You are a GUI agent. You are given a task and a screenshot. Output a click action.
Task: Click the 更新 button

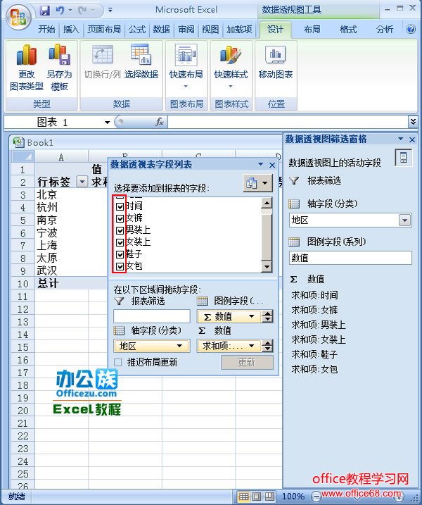click(247, 362)
